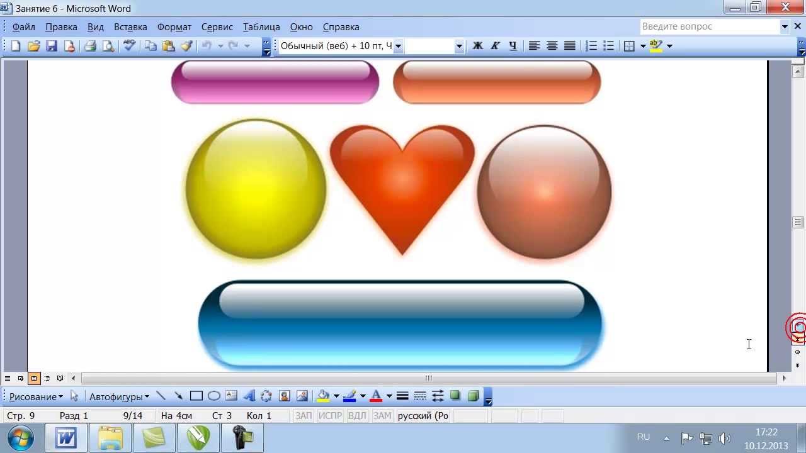Select the Oval drawing tool
The image size is (806, 453).
(x=213, y=396)
